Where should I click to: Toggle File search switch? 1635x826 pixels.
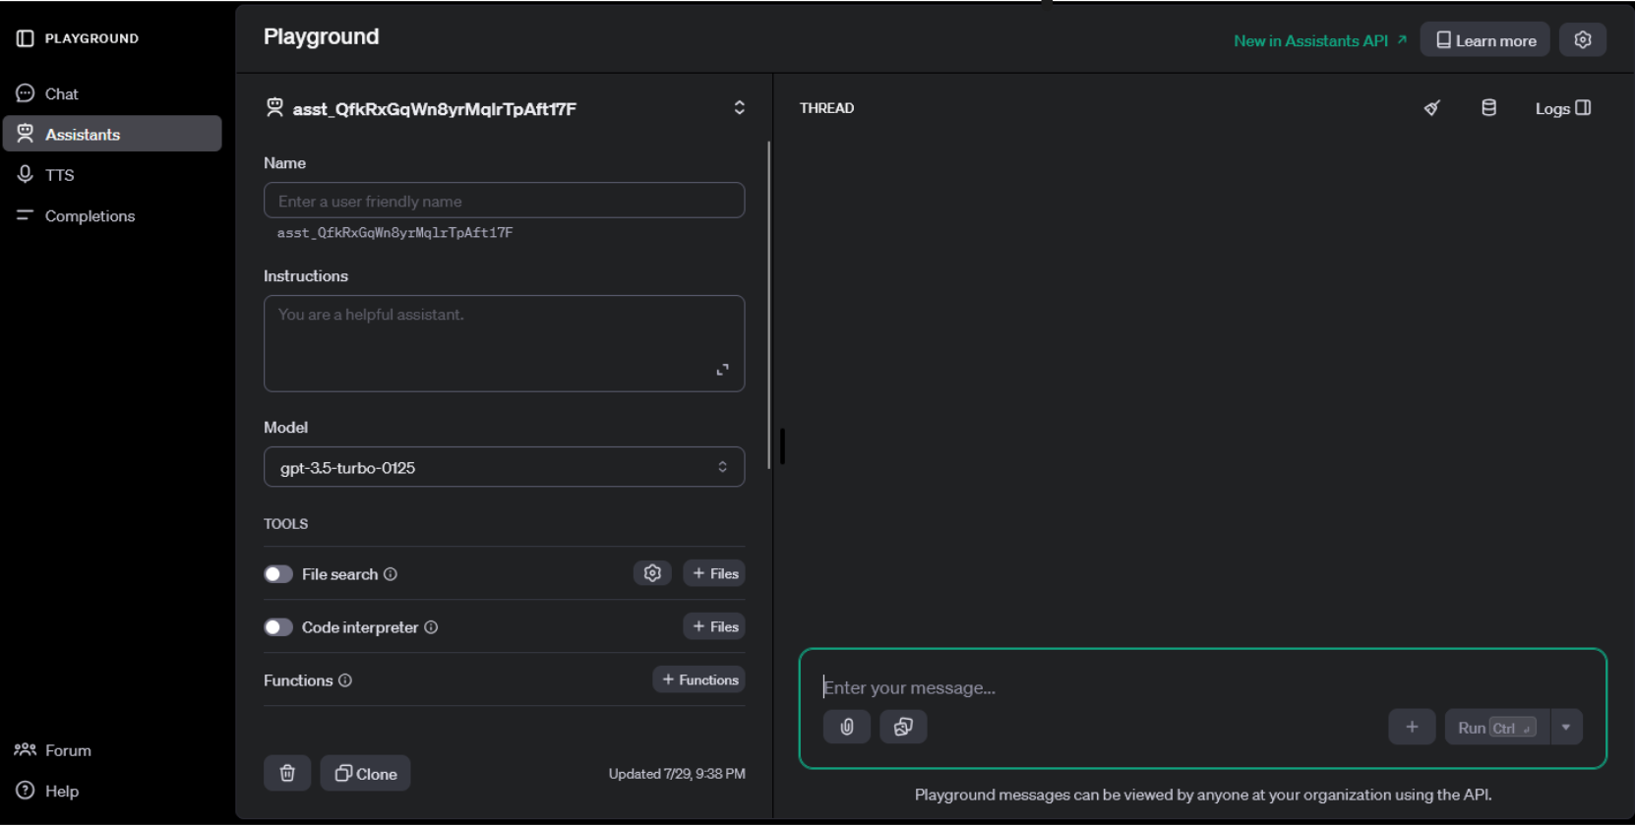pos(278,574)
